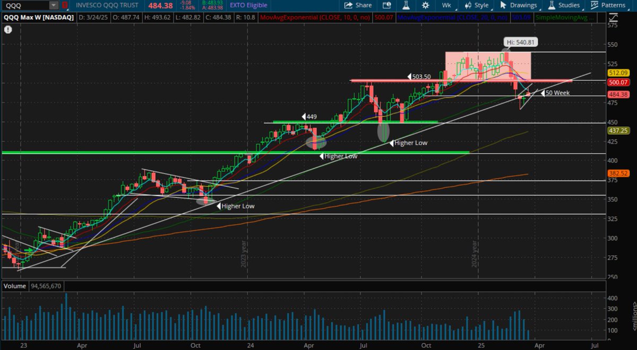Click the 484.38 last-price bubble on the axis
637x350 pixels.
point(619,94)
